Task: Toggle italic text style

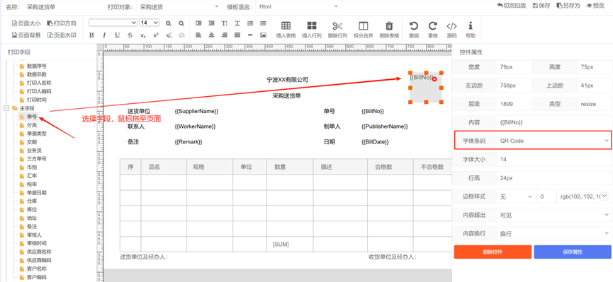Action: [104, 35]
